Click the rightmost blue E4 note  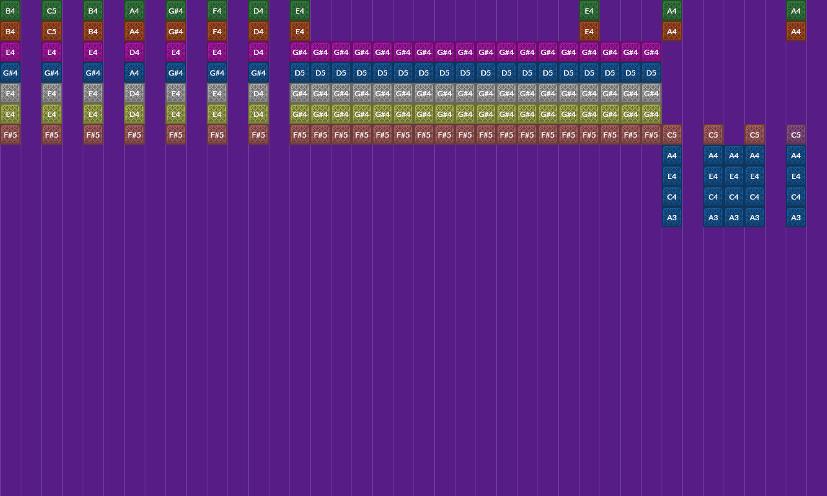(x=796, y=176)
